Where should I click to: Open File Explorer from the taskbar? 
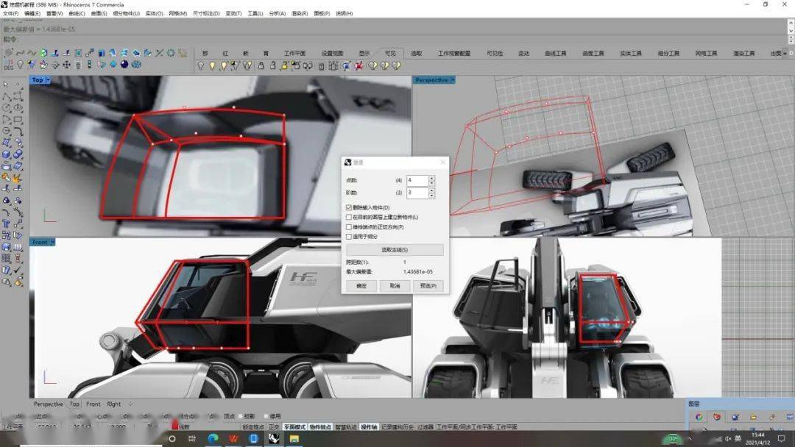294,438
